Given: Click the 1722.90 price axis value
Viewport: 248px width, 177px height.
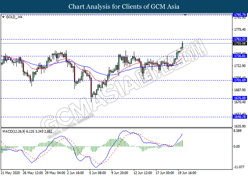Looking at the screenshot, I should tap(240, 66).
